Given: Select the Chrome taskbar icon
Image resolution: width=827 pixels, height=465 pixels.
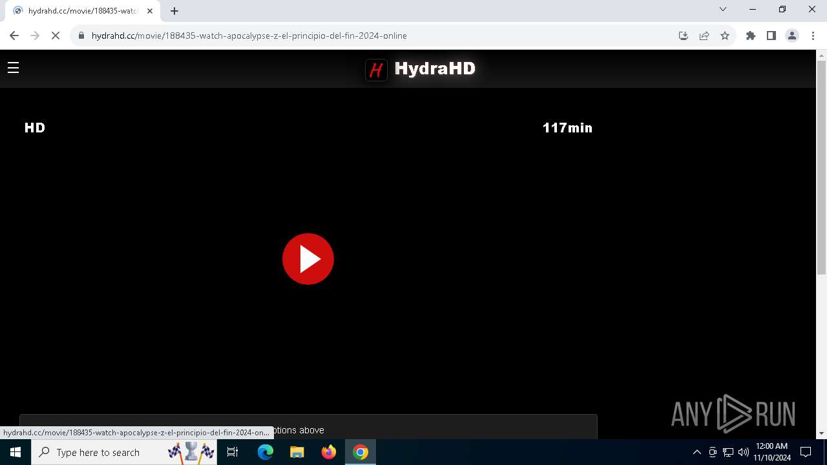Looking at the screenshot, I should pos(361,452).
